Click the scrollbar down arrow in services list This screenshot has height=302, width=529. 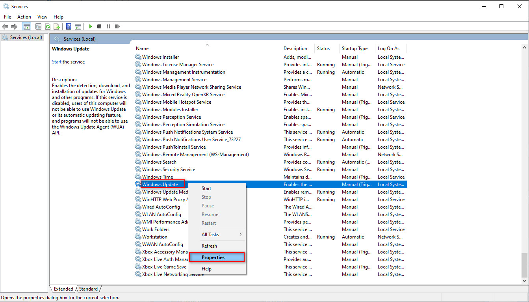tap(524, 281)
